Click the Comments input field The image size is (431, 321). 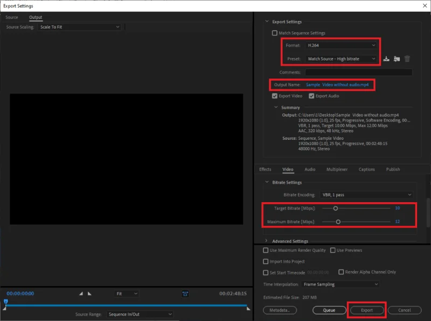click(358, 72)
